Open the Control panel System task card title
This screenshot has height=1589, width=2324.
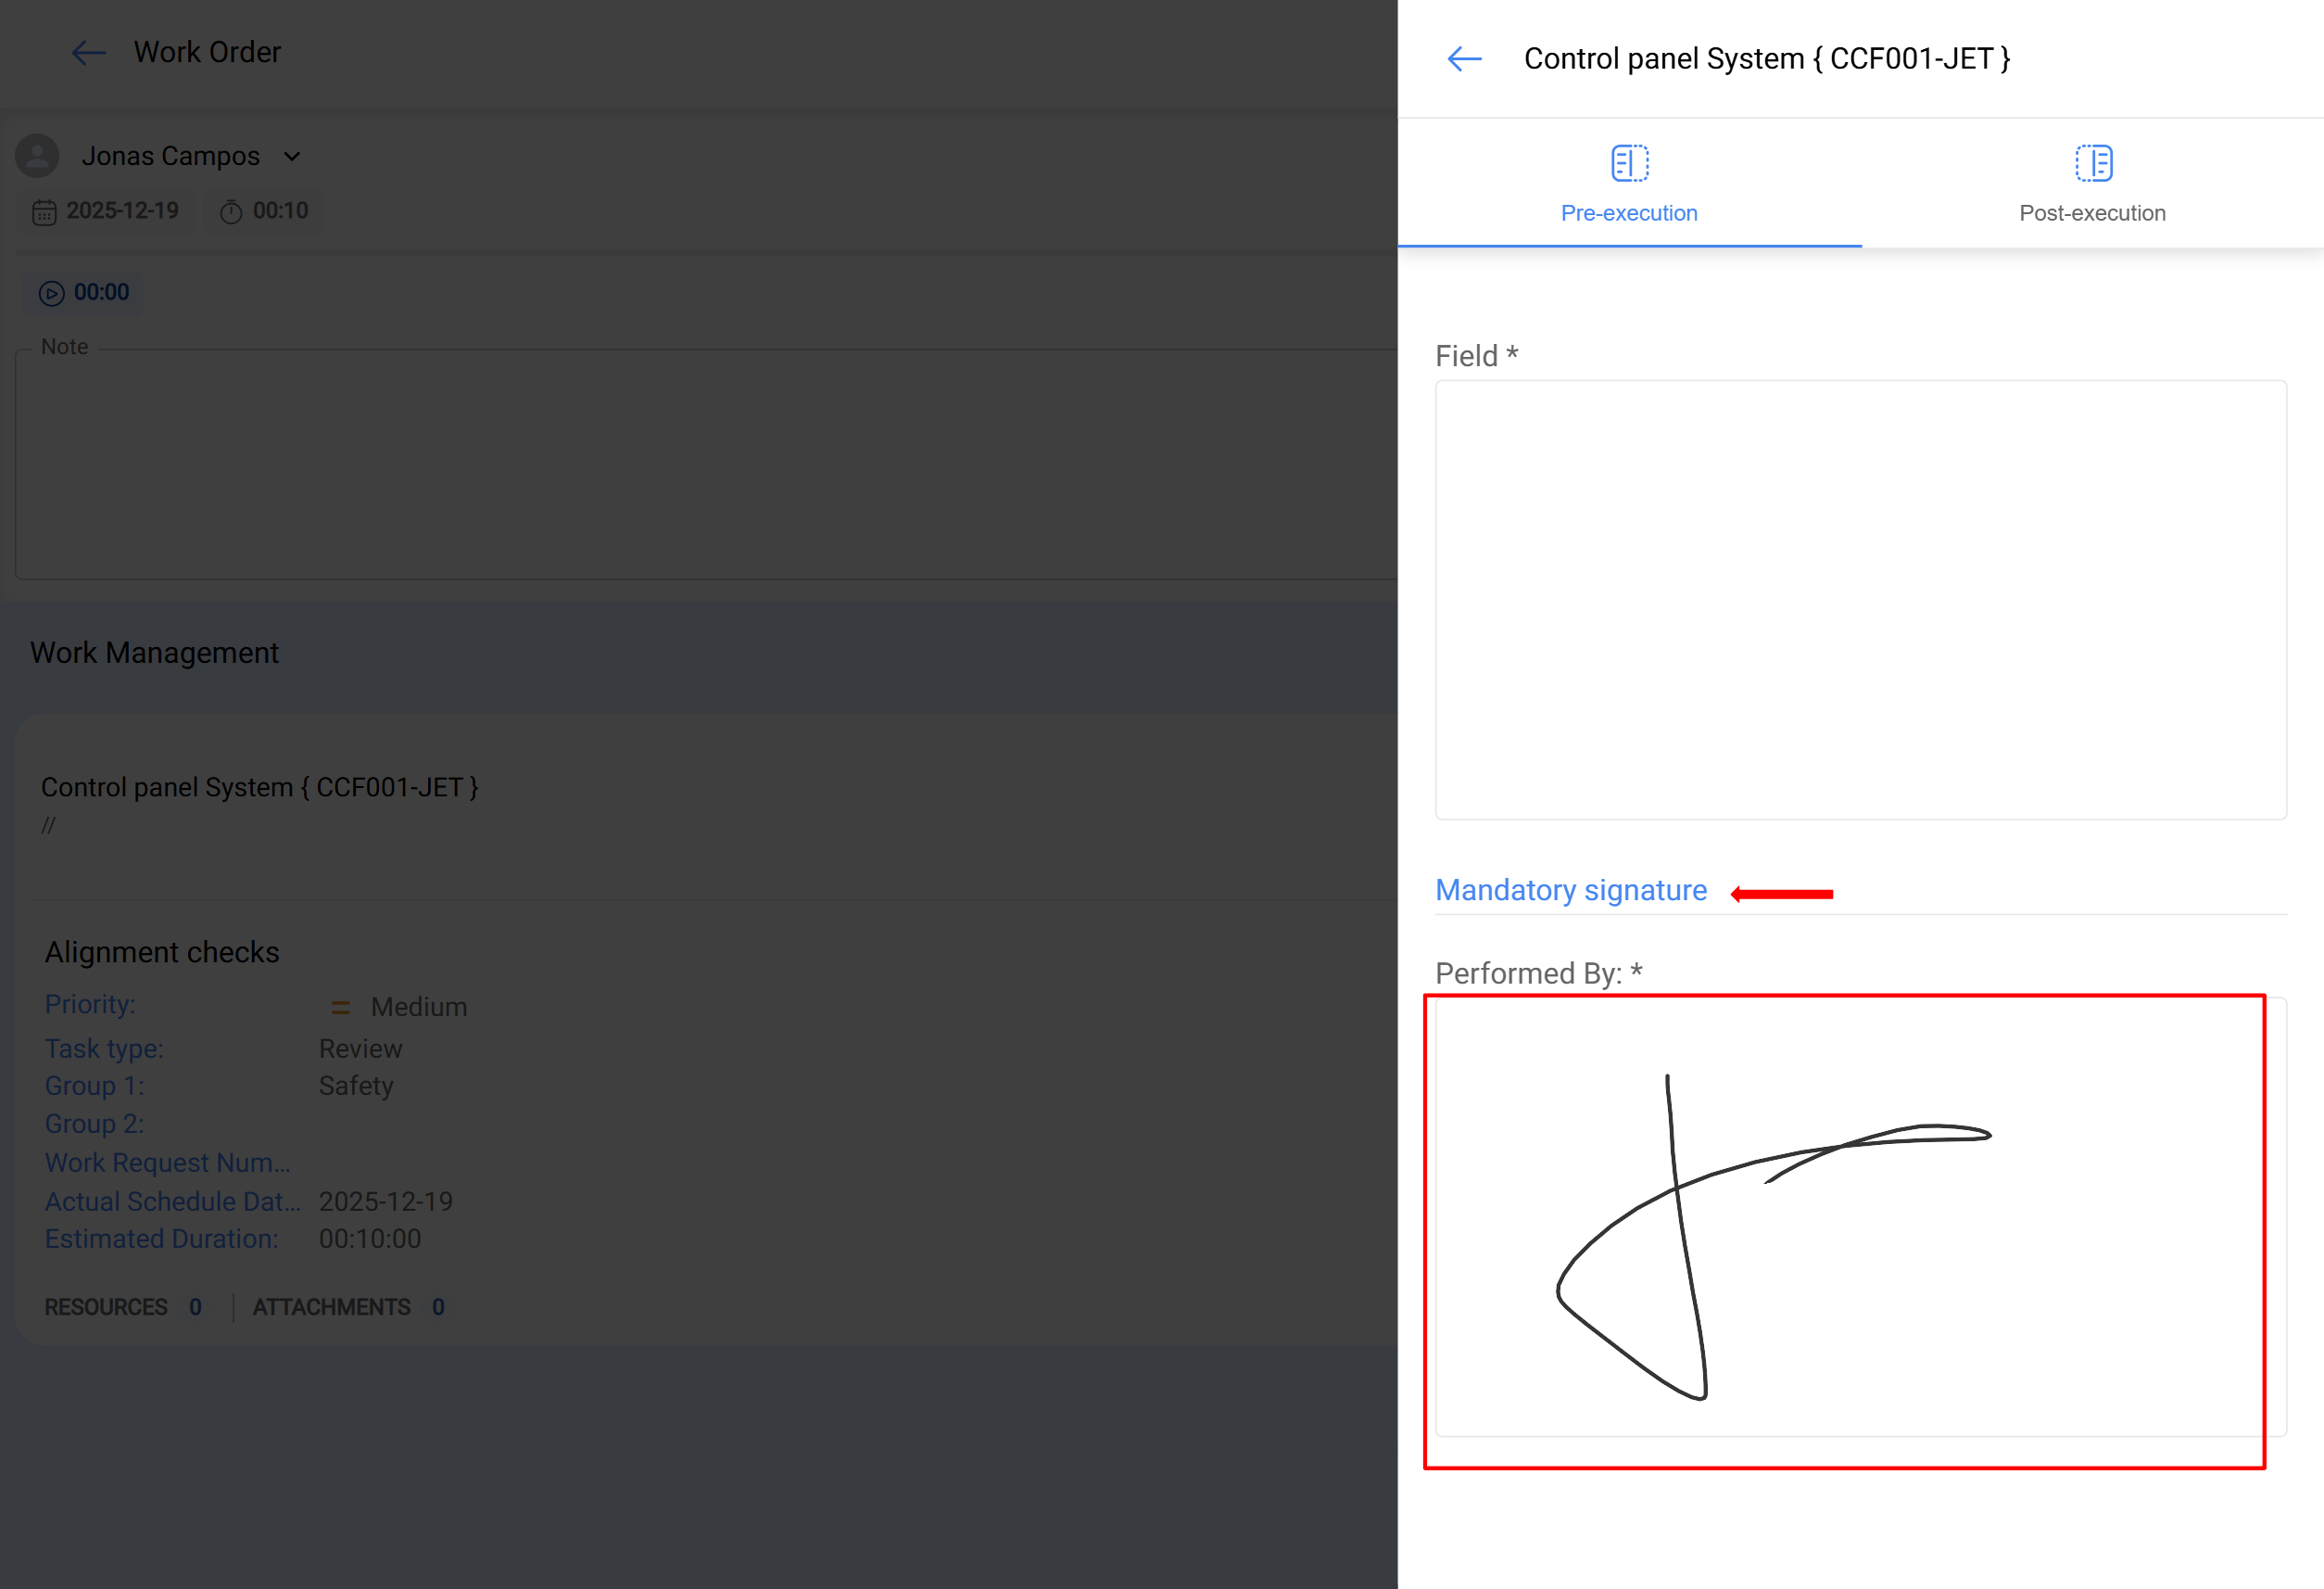259,787
